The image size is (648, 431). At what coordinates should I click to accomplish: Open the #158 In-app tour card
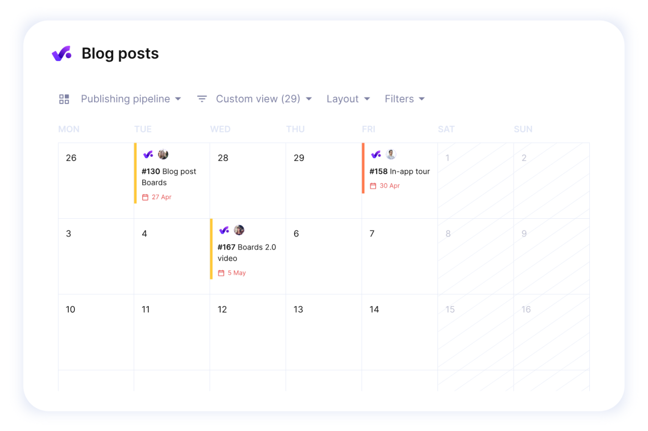click(400, 172)
